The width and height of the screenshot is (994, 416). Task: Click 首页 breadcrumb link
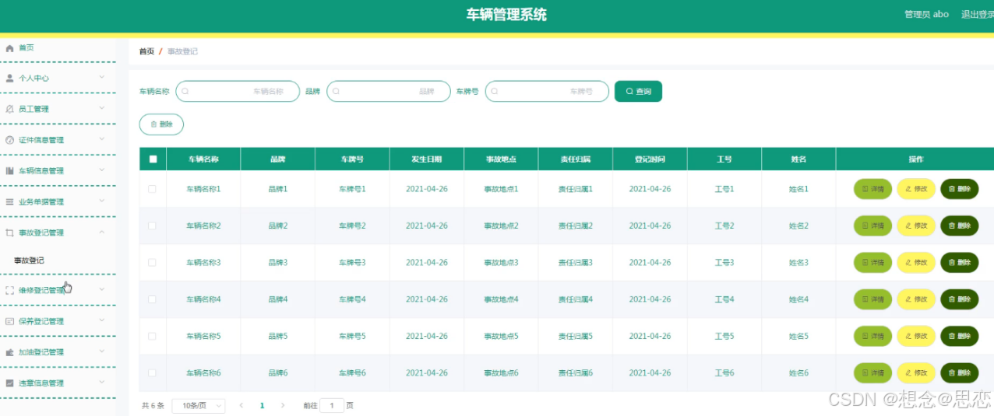pos(146,51)
